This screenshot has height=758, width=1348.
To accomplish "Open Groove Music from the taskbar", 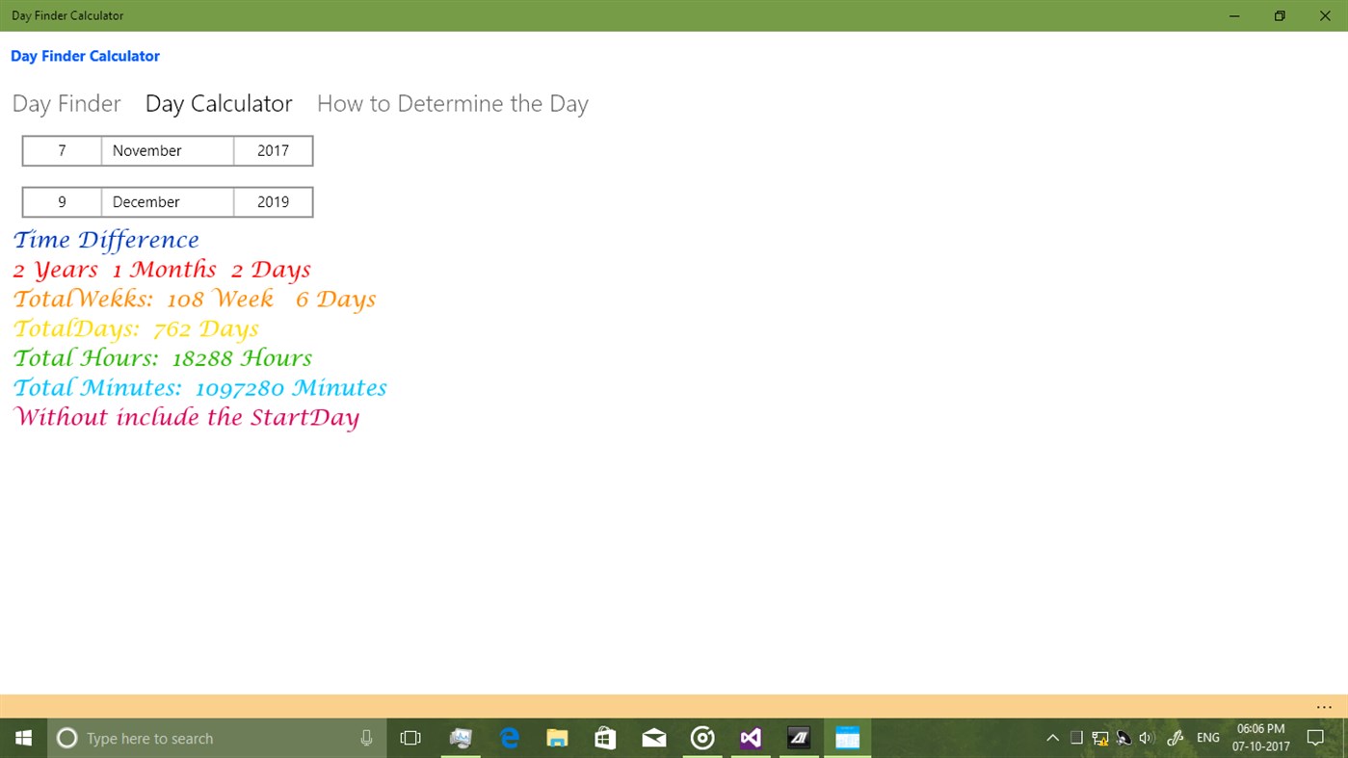I will [x=701, y=738].
